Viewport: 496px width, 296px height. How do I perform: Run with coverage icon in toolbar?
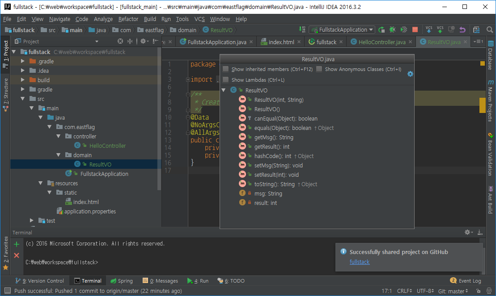[403, 30]
